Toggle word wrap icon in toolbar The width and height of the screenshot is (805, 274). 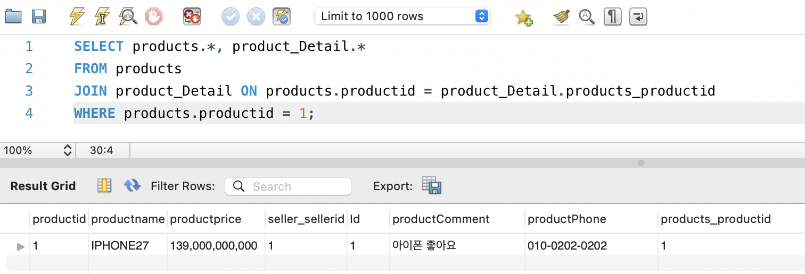coord(638,16)
